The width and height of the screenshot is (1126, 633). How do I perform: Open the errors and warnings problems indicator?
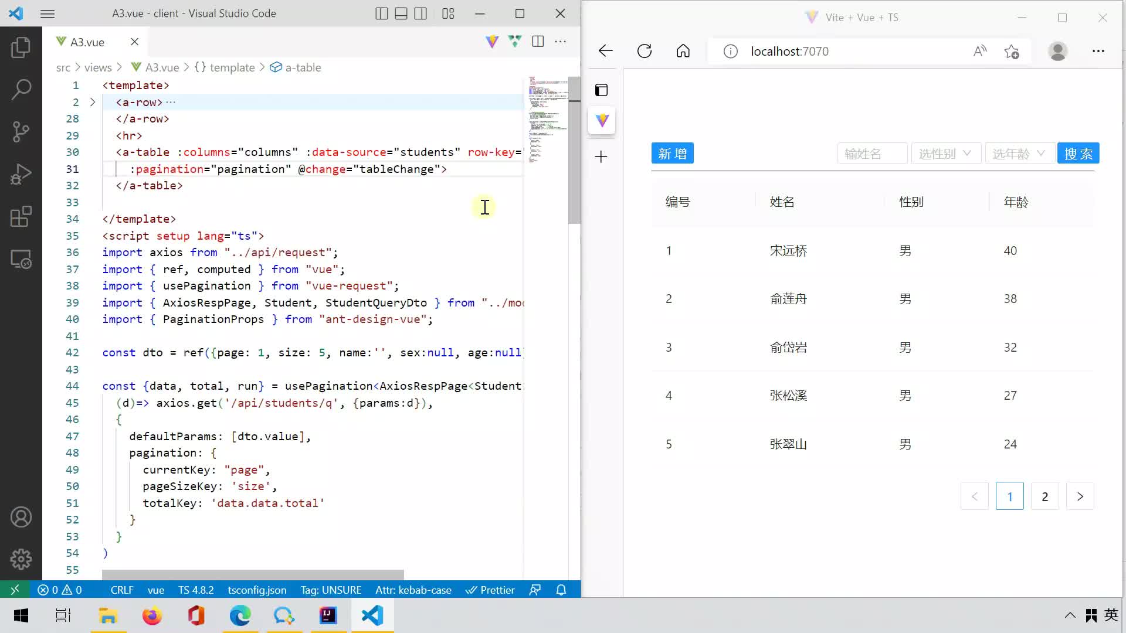[x=60, y=590]
